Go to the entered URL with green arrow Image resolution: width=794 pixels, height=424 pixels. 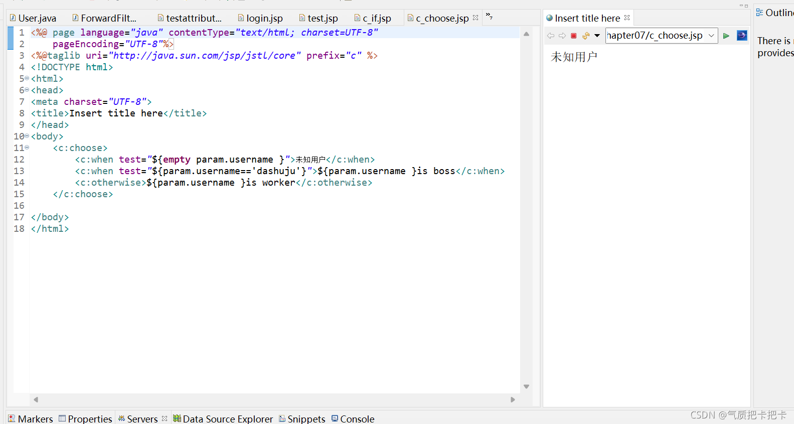(726, 36)
